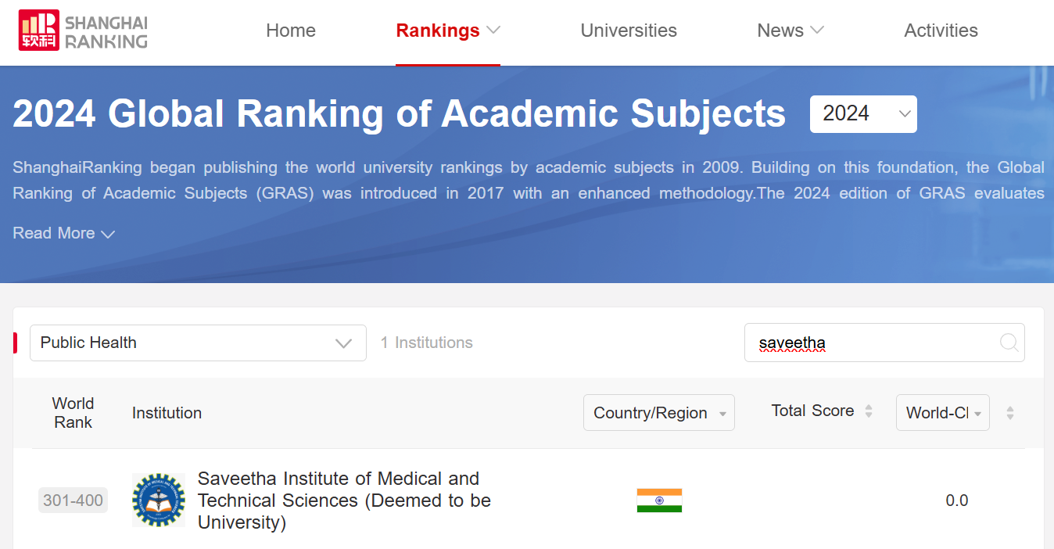Click the chevron beside Rankings
Image resolution: width=1054 pixels, height=549 pixels.
(493, 30)
